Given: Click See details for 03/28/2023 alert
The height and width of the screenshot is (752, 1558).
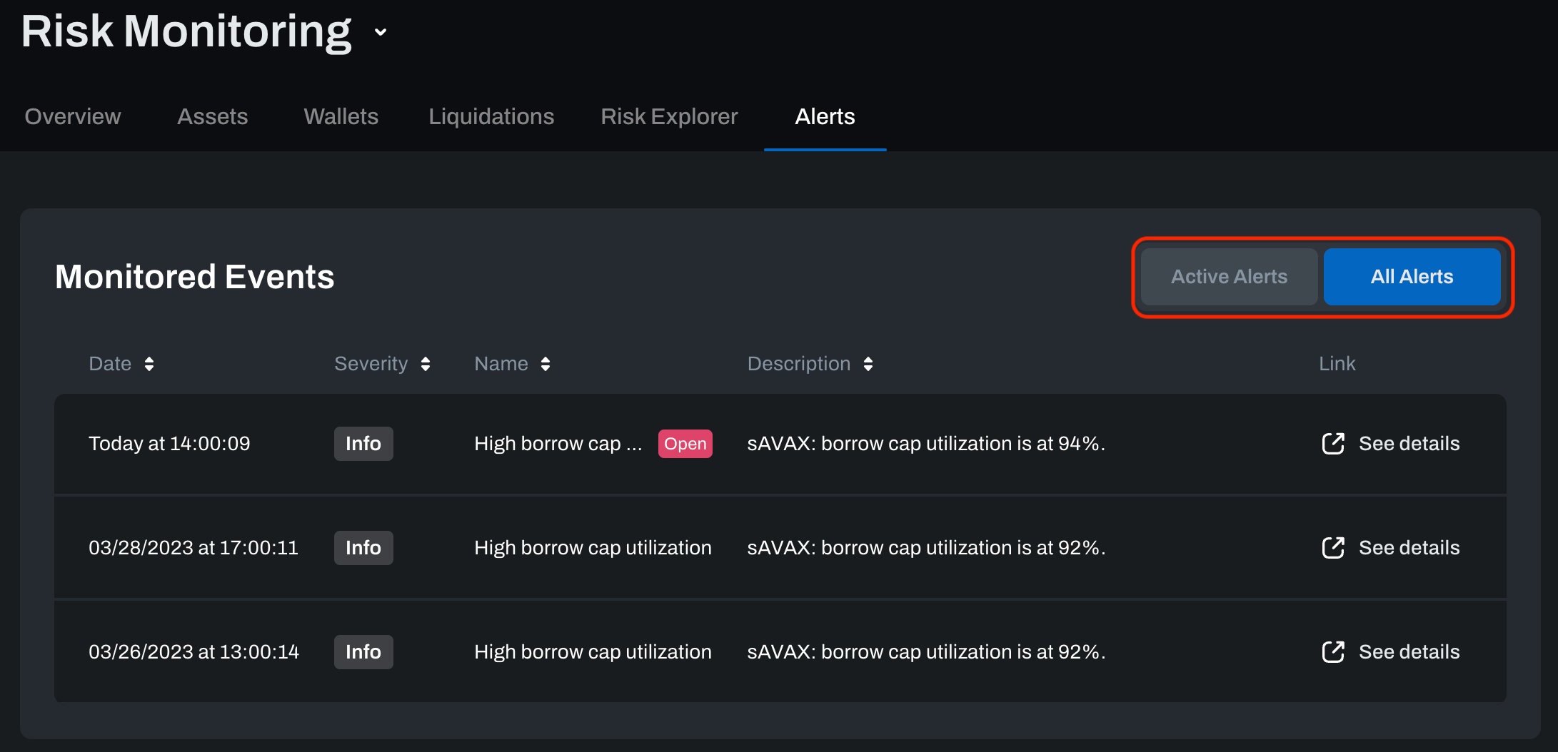Looking at the screenshot, I should pyautogui.click(x=1409, y=548).
